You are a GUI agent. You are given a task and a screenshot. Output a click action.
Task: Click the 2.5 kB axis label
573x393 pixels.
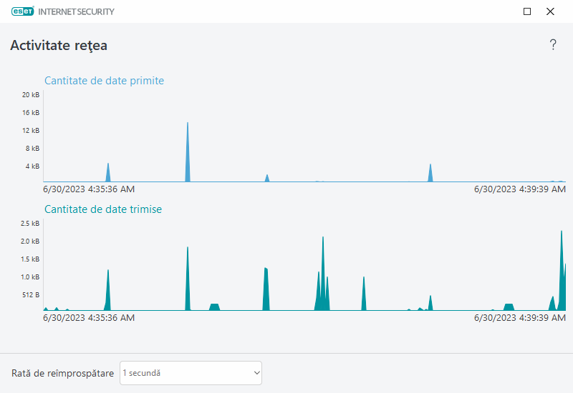[x=30, y=224]
